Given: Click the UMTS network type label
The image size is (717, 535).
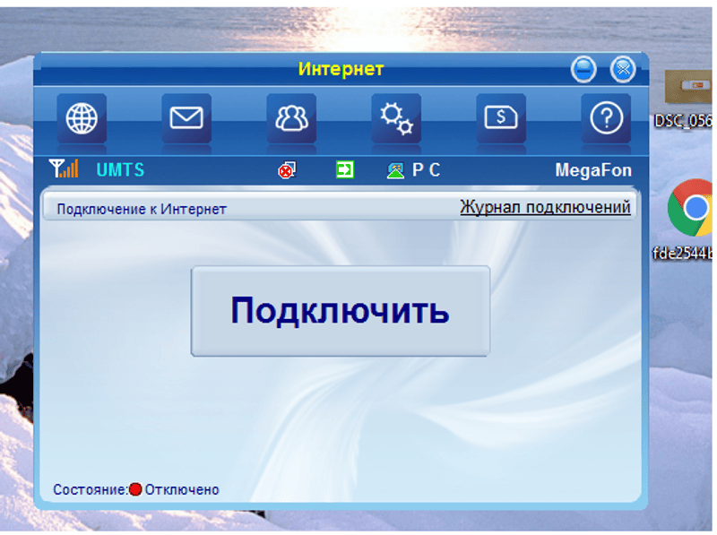Looking at the screenshot, I should coord(120,170).
